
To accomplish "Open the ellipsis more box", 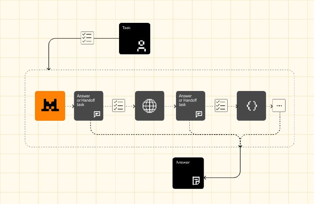I will tap(279, 106).
